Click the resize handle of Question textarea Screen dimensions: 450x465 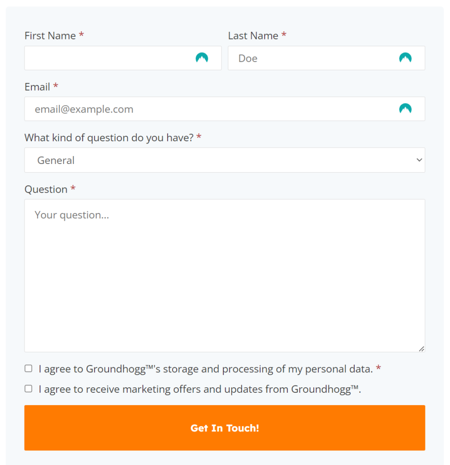(421, 348)
